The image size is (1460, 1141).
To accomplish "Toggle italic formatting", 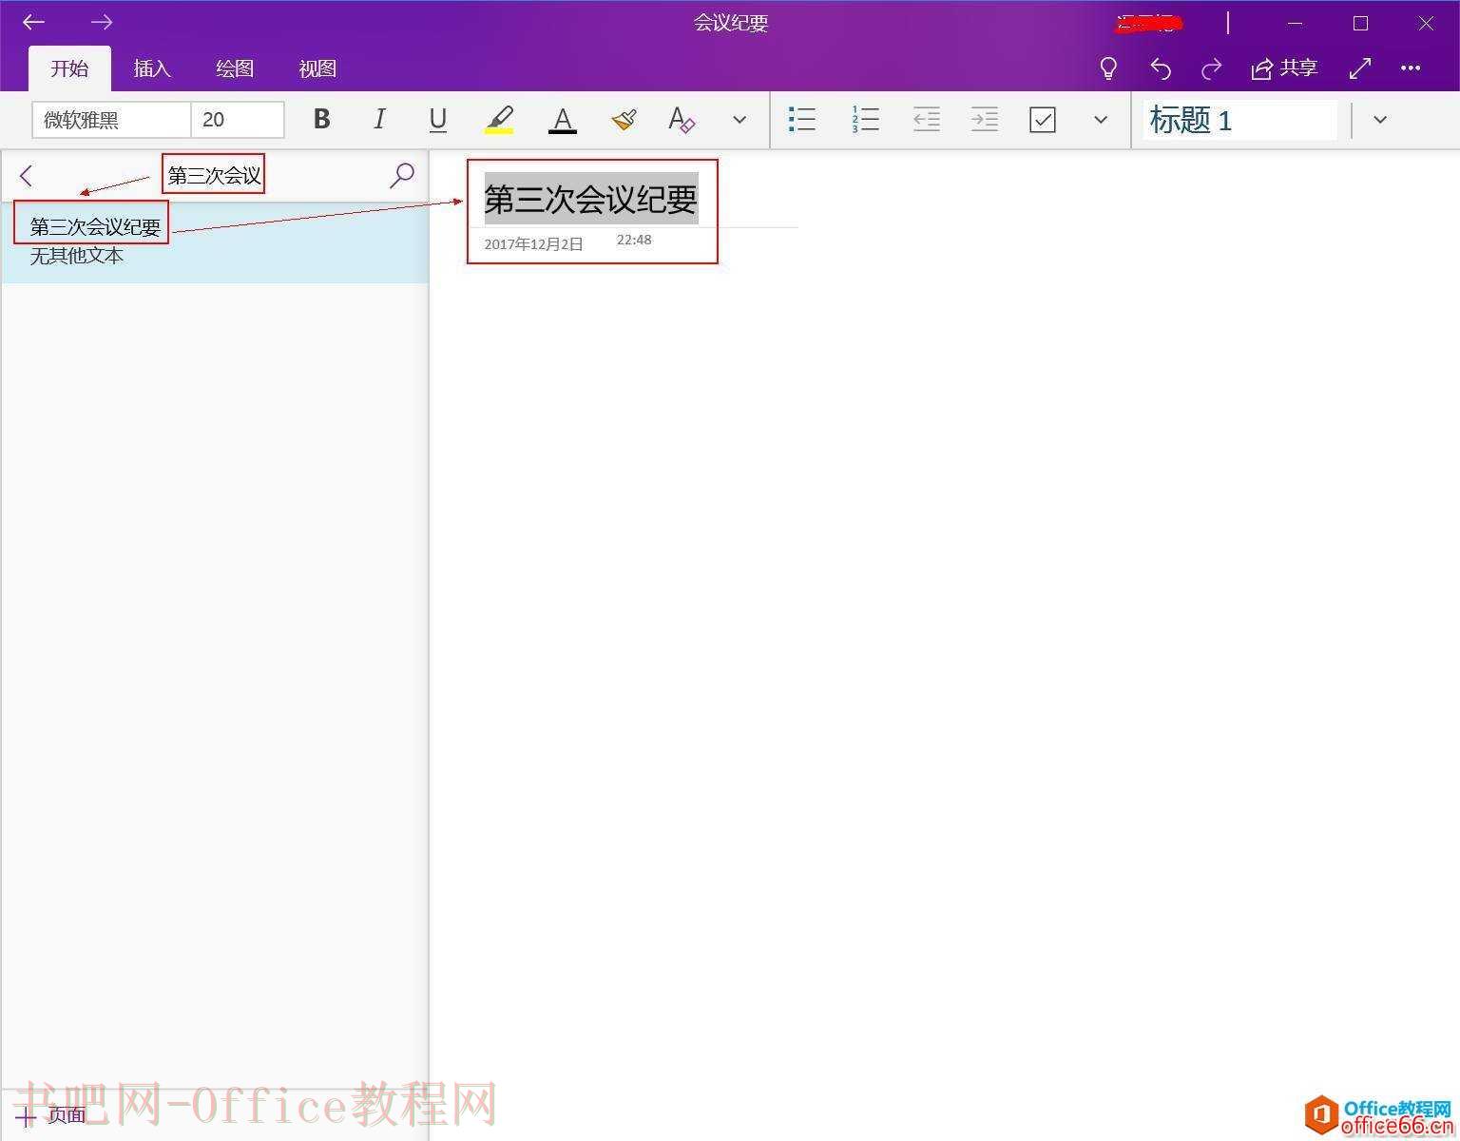I will pos(379,119).
